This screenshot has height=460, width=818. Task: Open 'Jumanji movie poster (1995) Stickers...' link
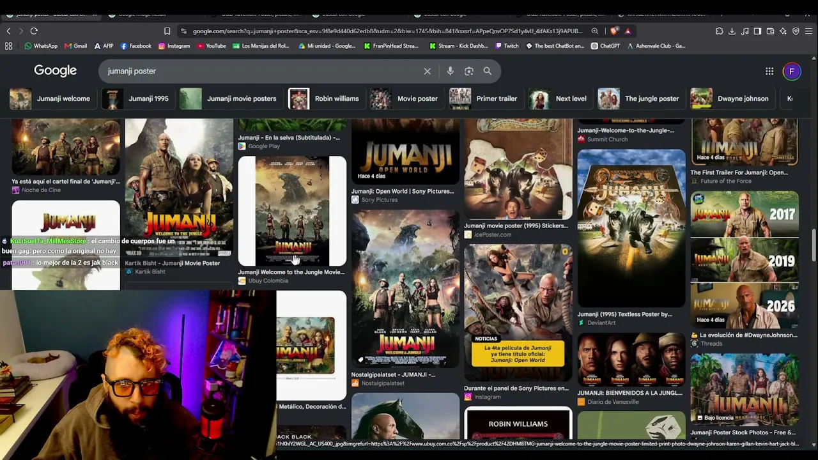(x=516, y=226)
